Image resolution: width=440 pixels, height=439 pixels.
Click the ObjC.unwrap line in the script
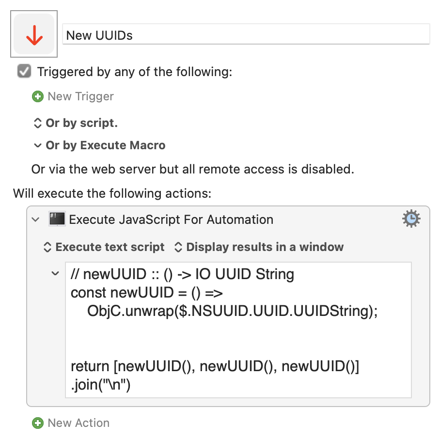233,312
